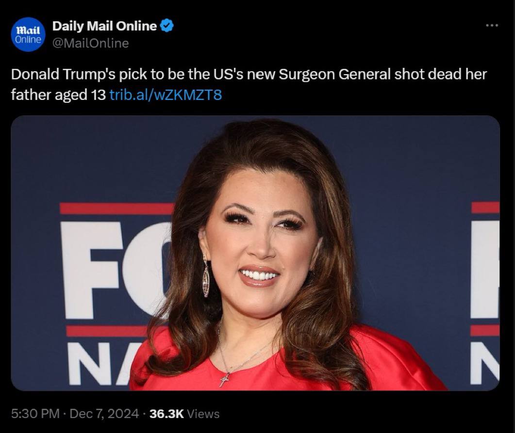Select the Dec 7, 2024 date
Screen dimensions: 515x433
coord(104,414)
